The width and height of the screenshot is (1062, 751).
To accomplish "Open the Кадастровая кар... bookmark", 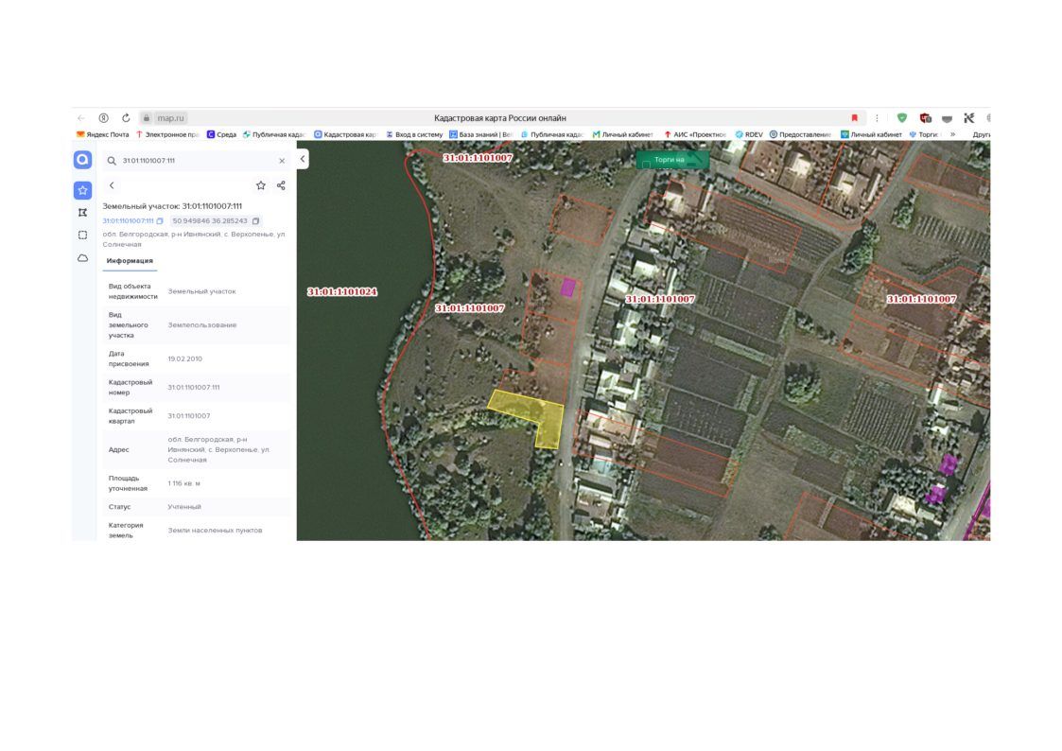I will (x=345, y=134).
